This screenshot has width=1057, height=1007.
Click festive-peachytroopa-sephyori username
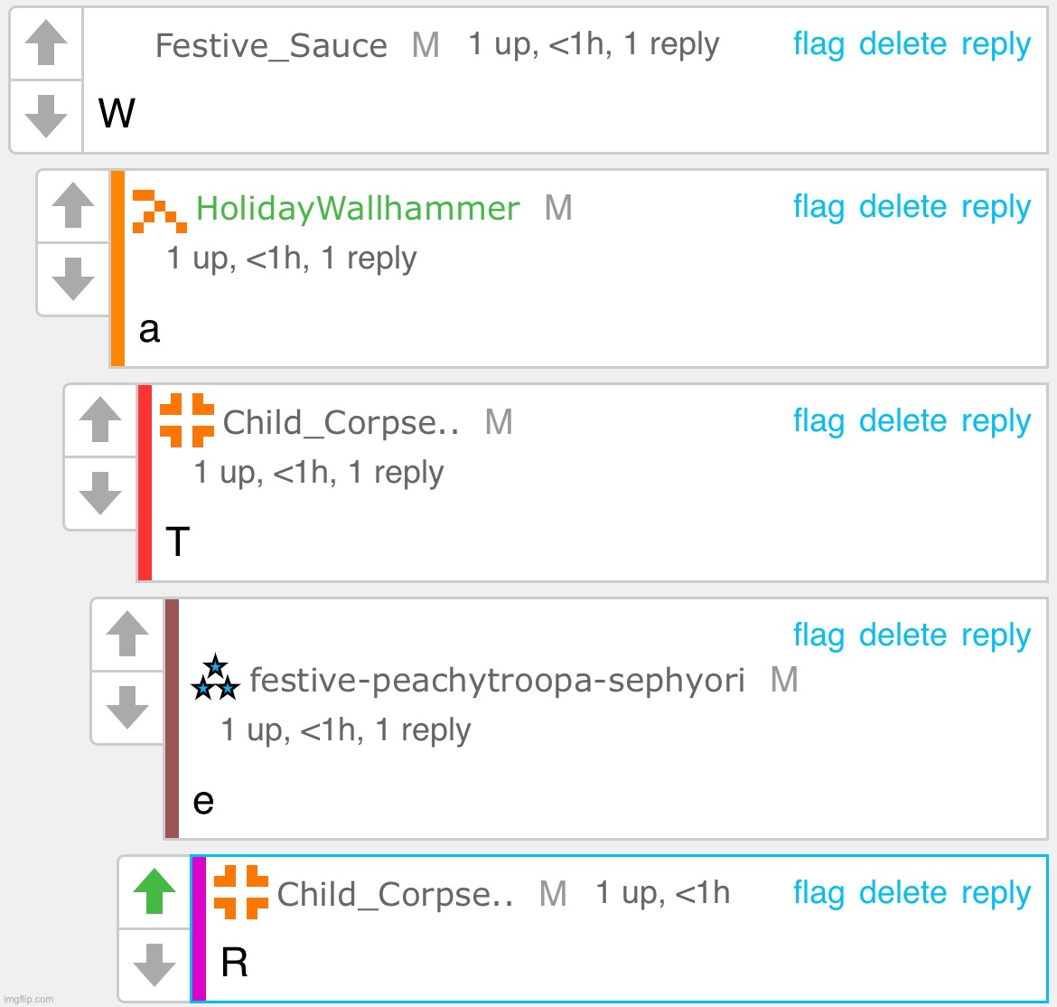point(497,680)
